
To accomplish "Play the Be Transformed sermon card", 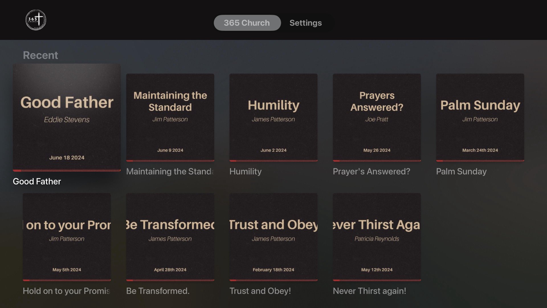I will 170,237.
